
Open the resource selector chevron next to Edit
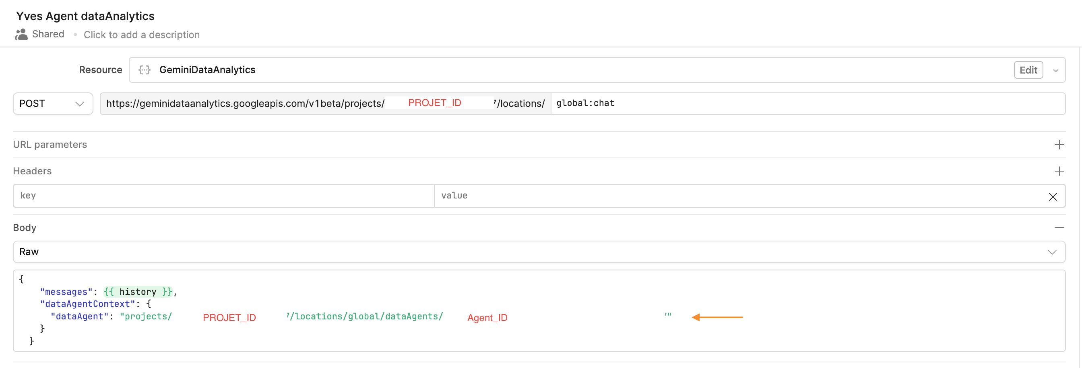[x=1055, y=70]
